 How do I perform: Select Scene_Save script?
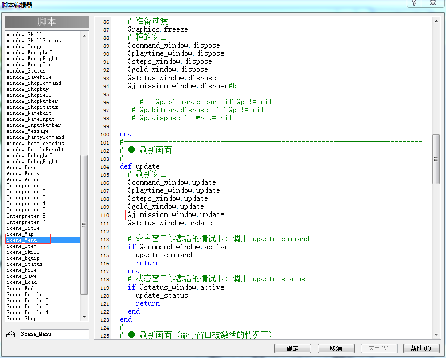[21, 276]
